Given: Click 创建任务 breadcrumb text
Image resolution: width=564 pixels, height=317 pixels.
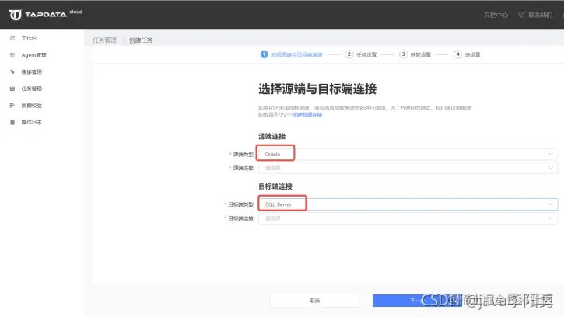Looking at the screenshot, I should (x=141, y=40).
